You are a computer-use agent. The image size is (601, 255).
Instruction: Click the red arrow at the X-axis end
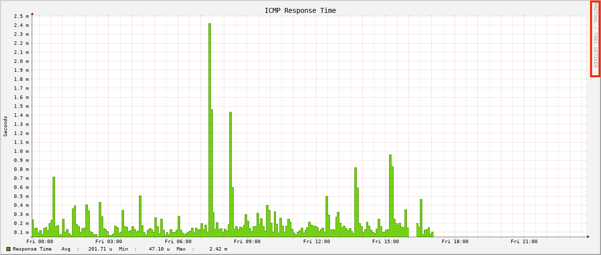[588, 237]
